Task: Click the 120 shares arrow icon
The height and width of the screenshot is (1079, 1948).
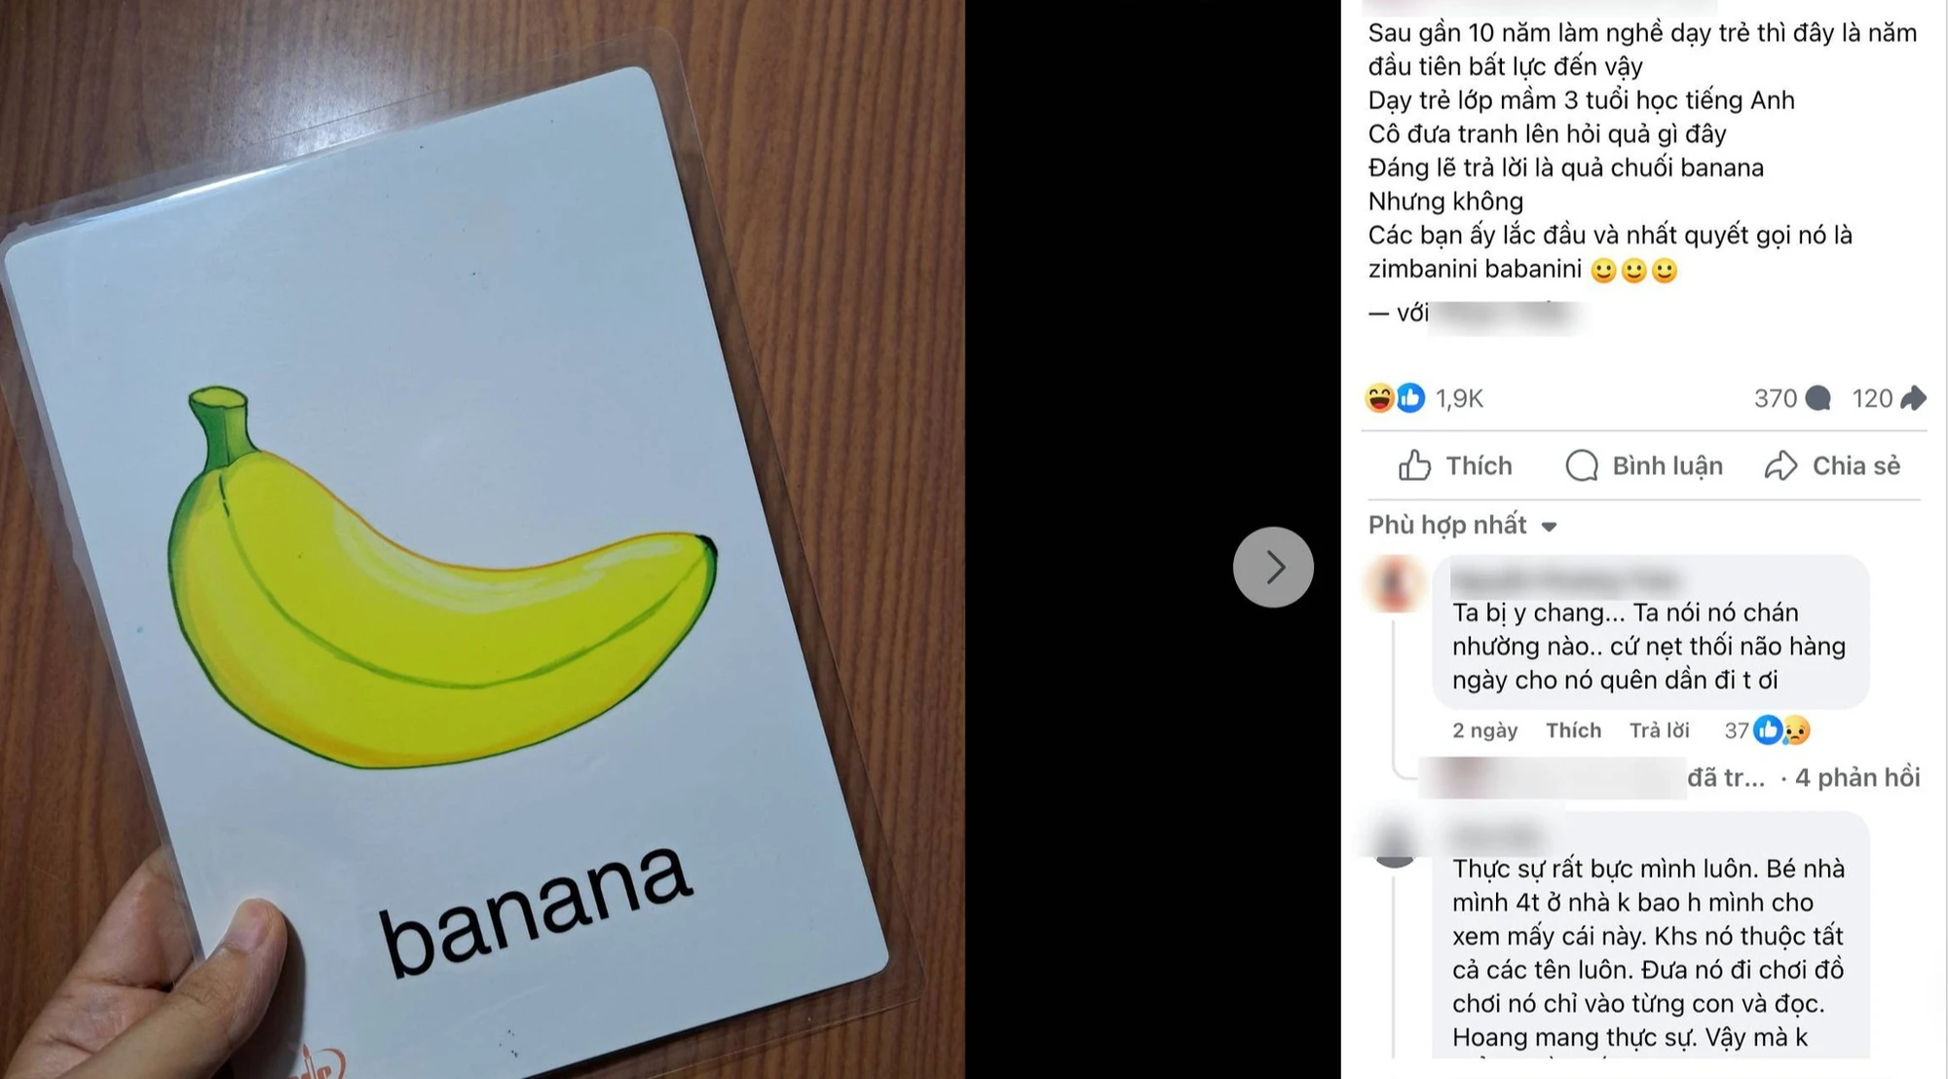Action: [1913, 397]
